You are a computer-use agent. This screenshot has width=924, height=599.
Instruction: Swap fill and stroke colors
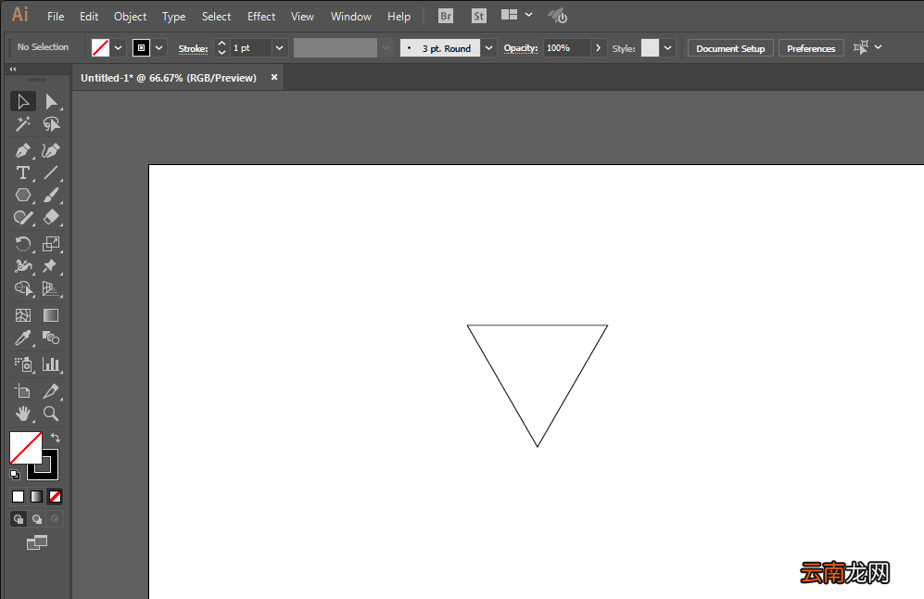point(56,438)
